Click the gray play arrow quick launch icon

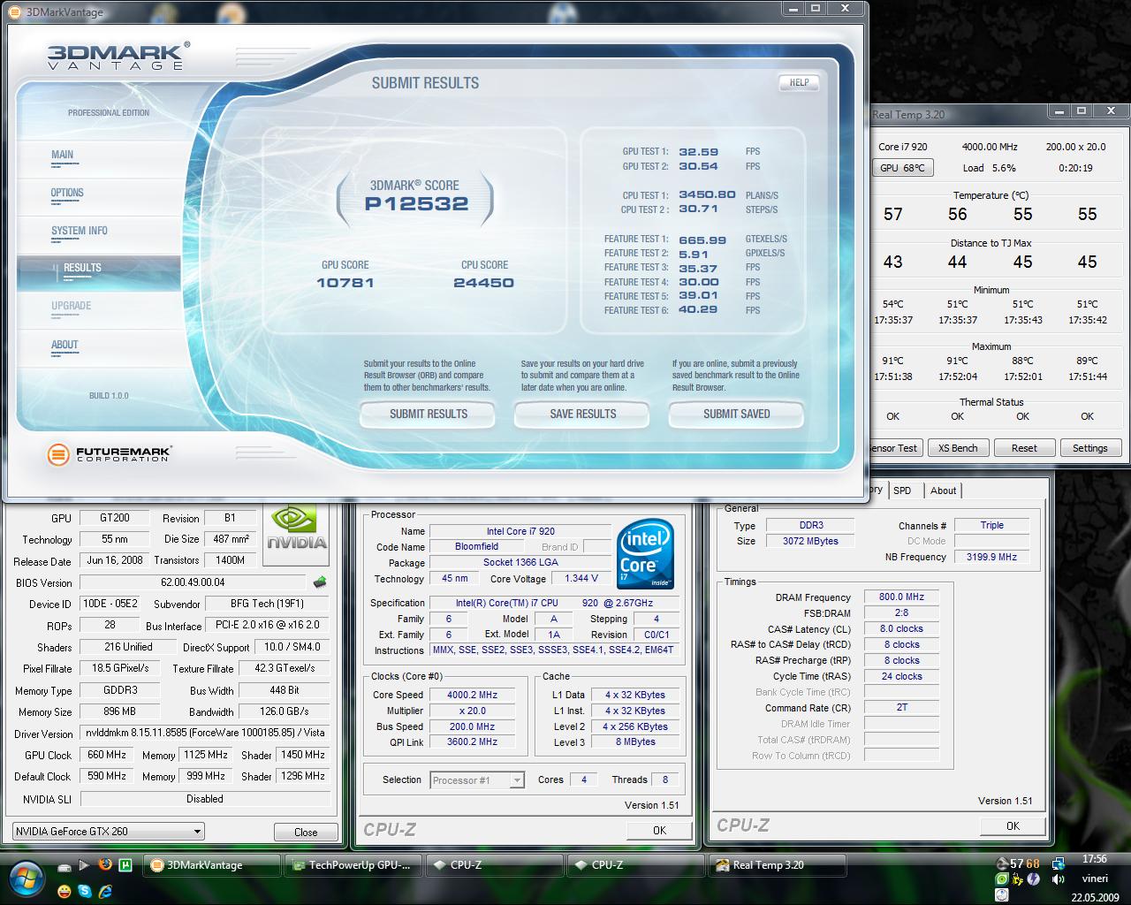[x=84, y=865]
